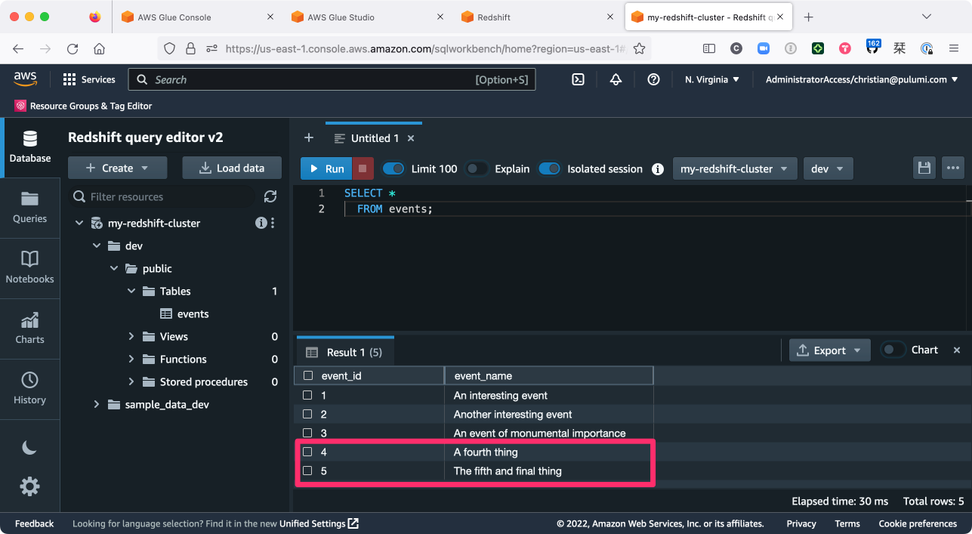The width and height of the screenshot is (972, 534).
Task: Stop the running query
Action: [x=363, y=168]
